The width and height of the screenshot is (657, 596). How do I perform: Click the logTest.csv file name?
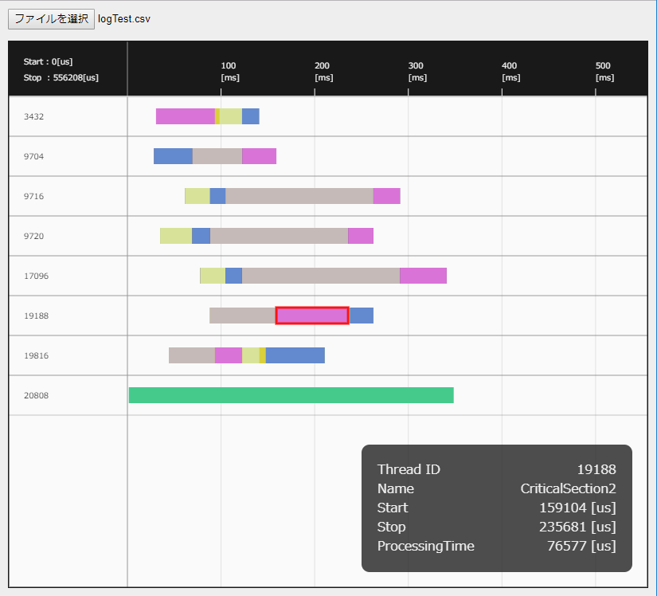pos(124,19)
